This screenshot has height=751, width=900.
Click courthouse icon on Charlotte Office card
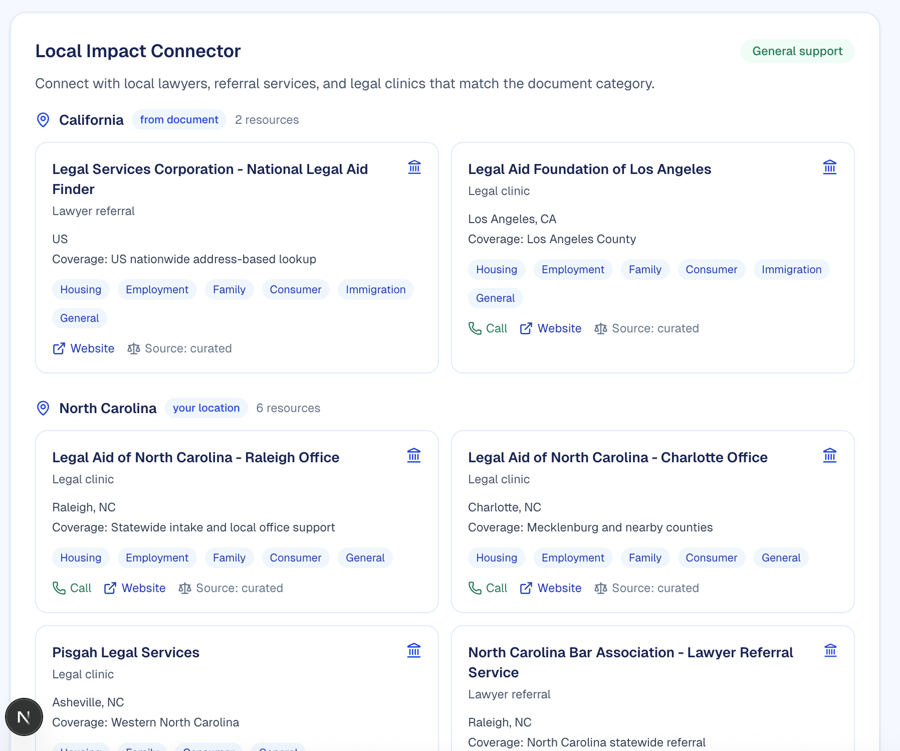(830, 455)
